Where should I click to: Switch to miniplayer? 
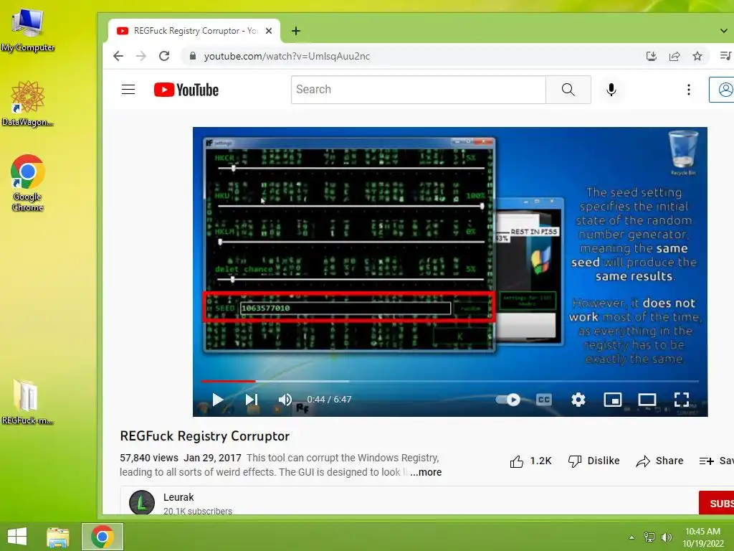(613, 400)
